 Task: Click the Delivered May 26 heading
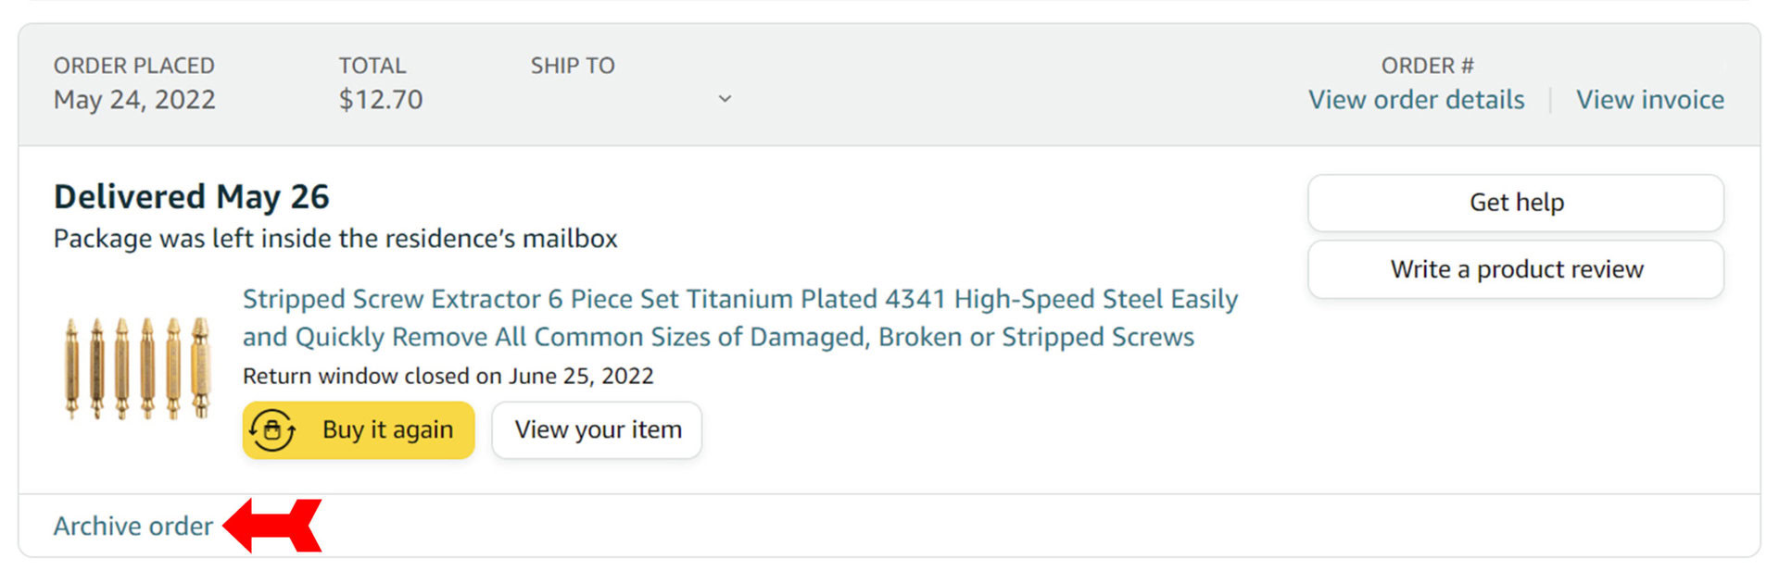click(x=191, y=197)
